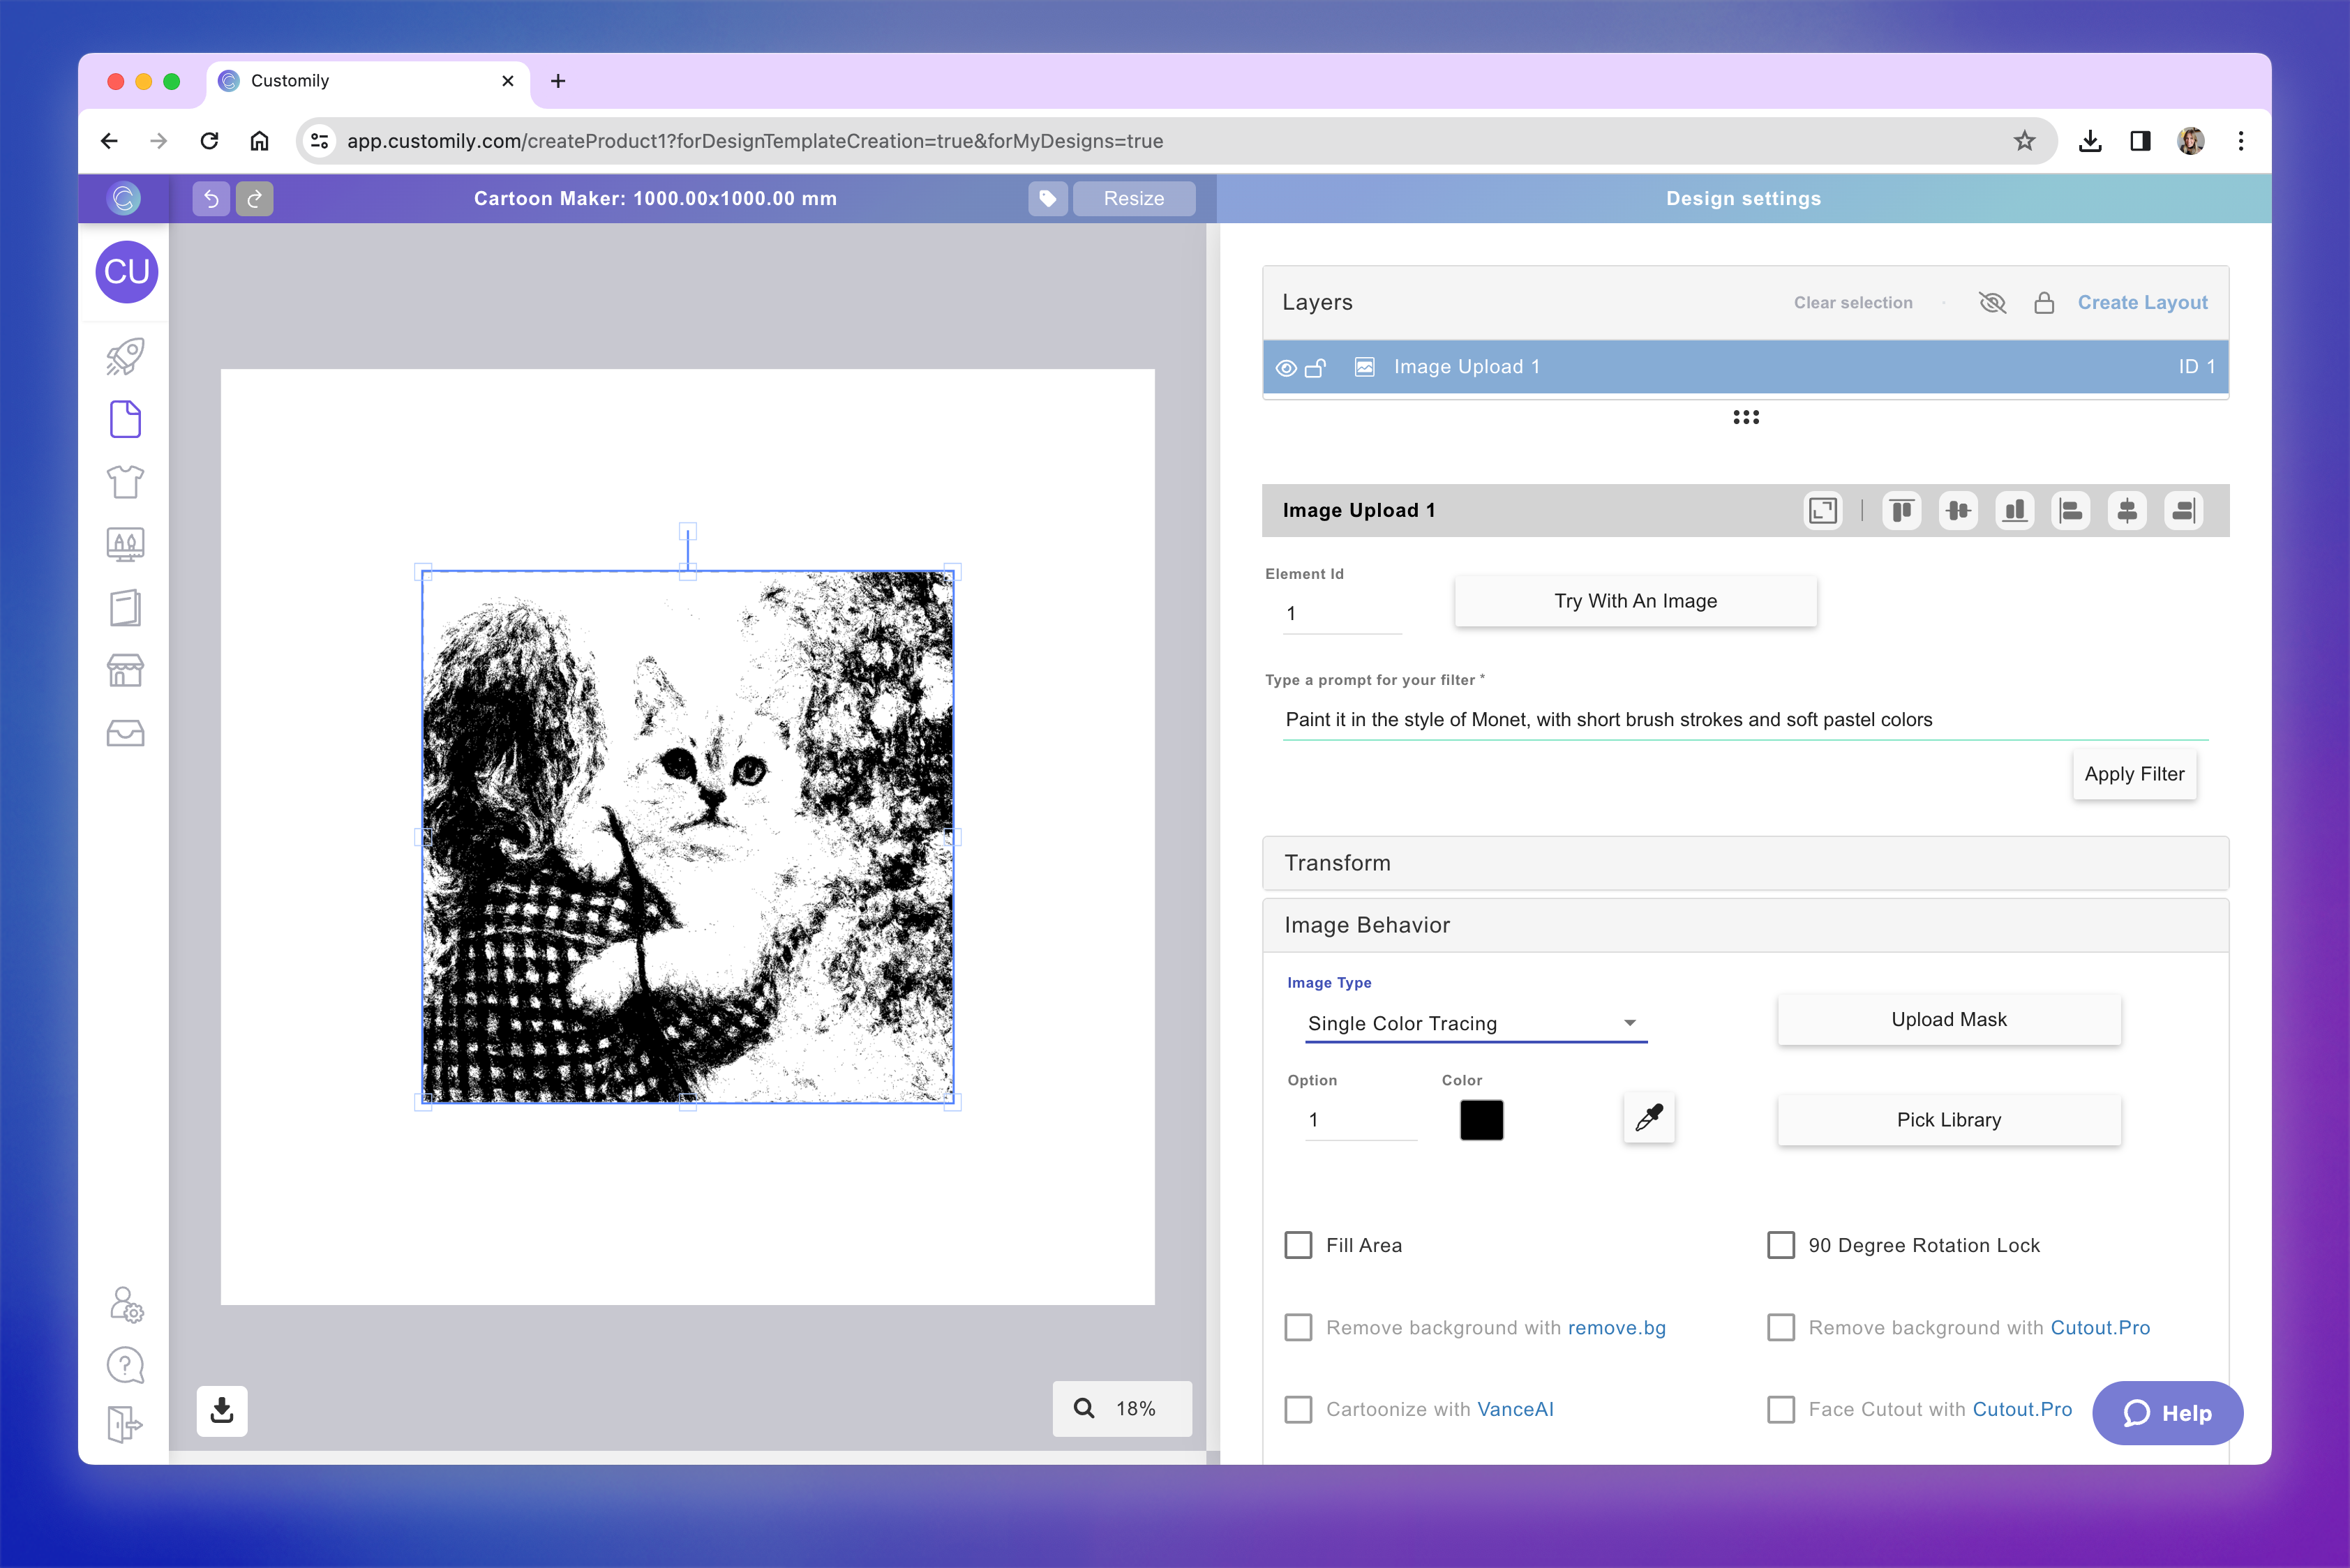Check Cartoonize with VanceAI

coord(1298,1409)
